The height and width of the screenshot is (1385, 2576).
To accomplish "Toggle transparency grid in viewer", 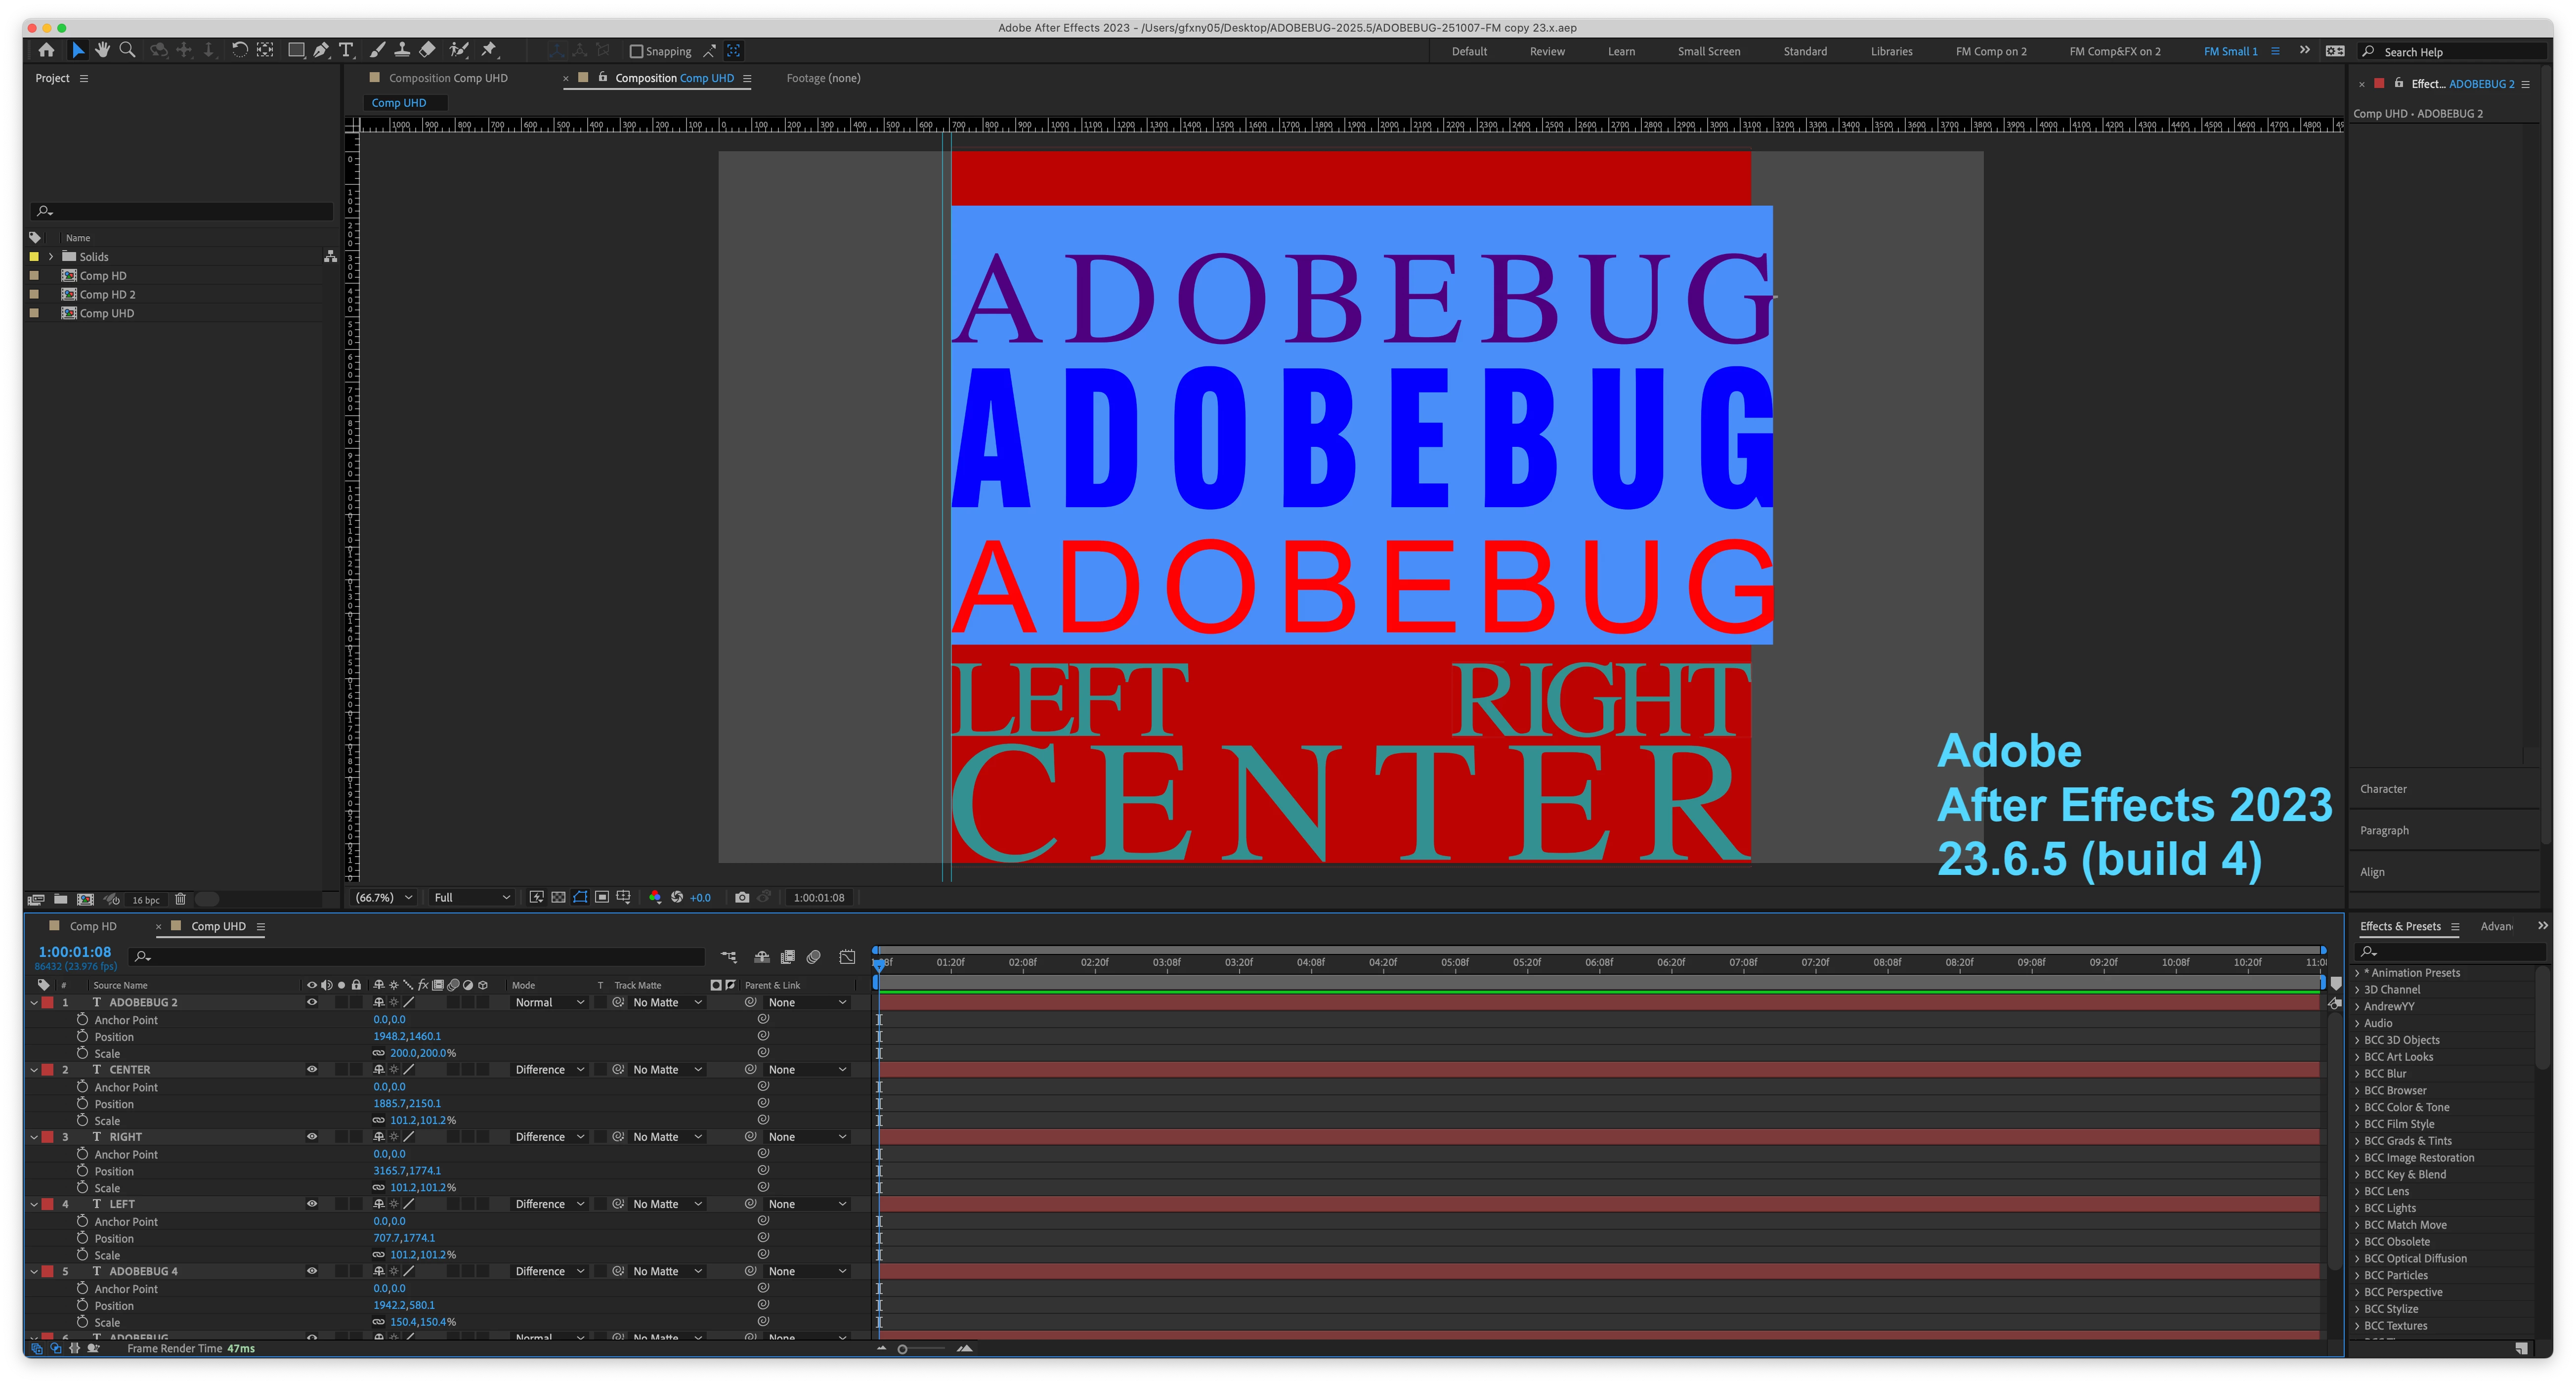I will coord(558,897).
